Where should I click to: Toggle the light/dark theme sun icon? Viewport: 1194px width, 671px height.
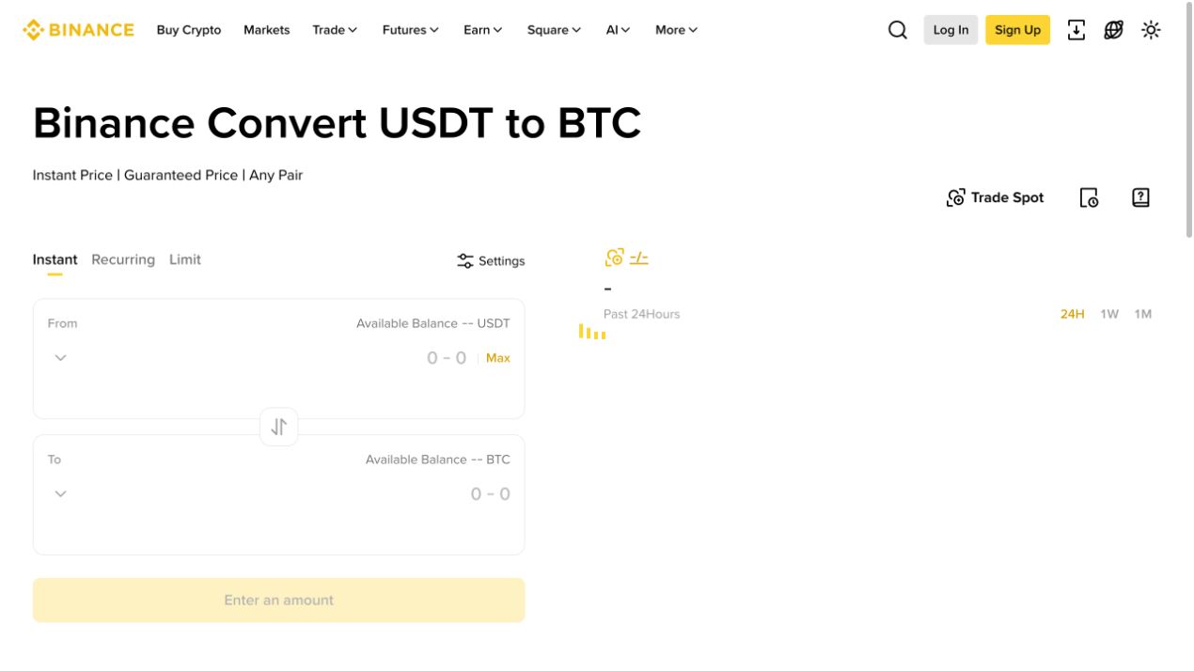pyautogui.click(x=1151, y=30)
